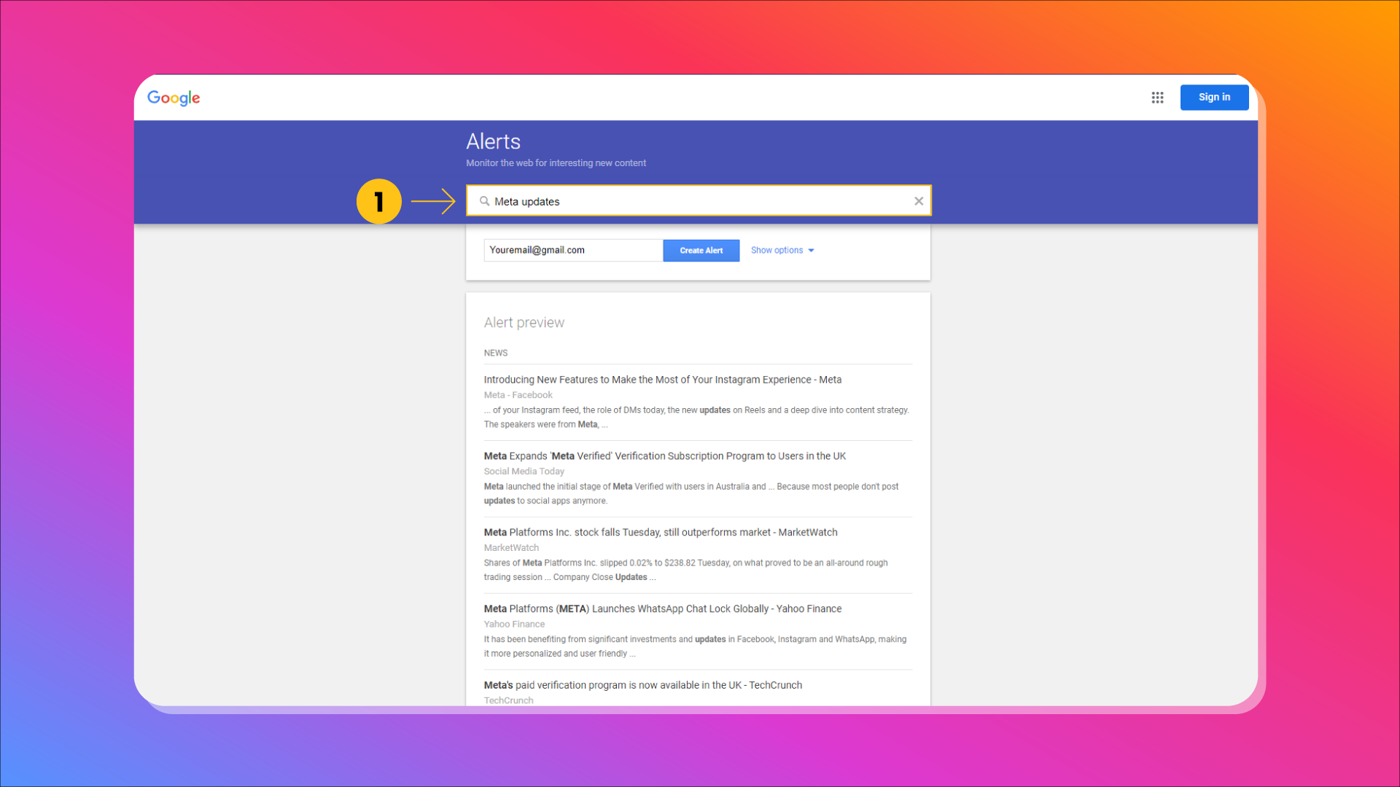This screenshot has height=787, width=1400.
Task: Click the Youremail@gmail.com email field
Action: (x=573, y=251)
